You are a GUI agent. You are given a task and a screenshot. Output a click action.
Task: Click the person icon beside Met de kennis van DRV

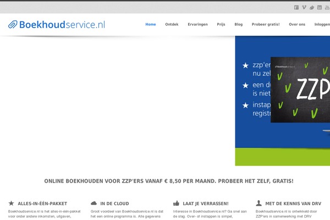click(258, 203)
